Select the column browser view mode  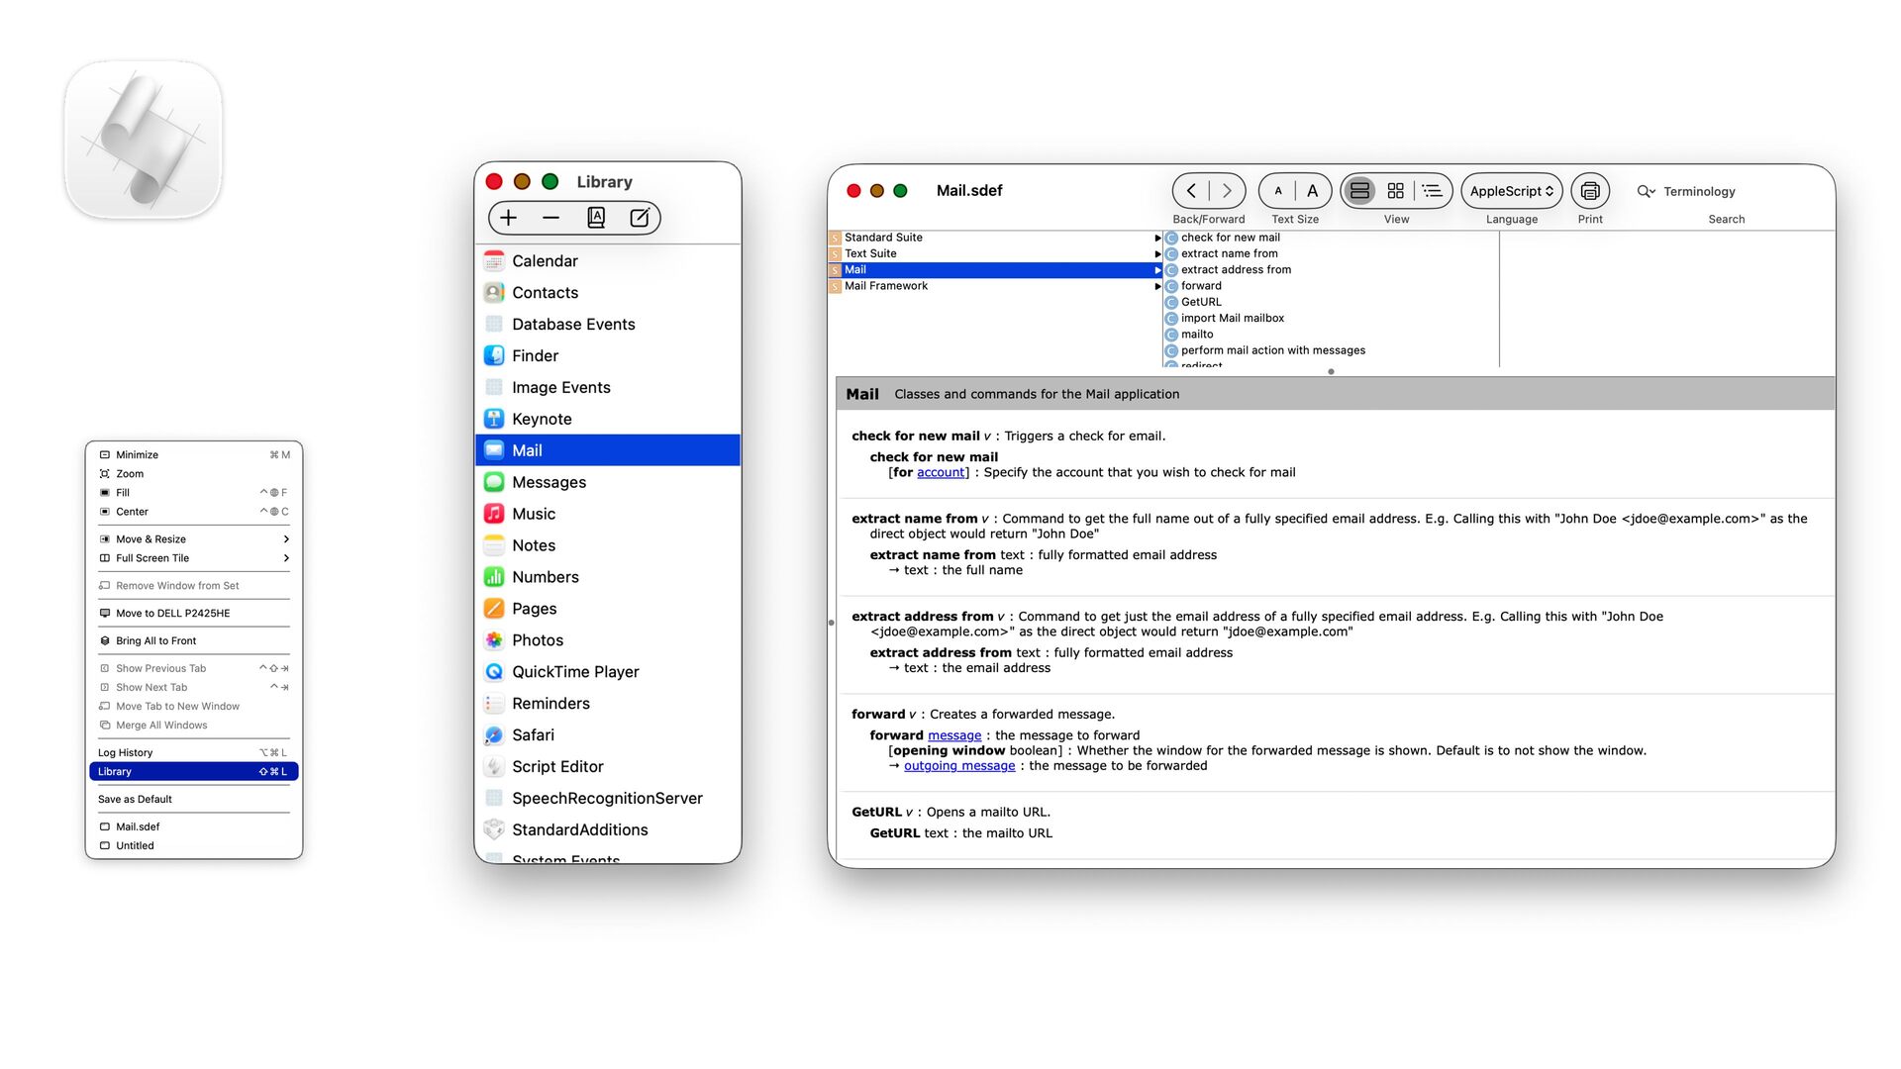coord(1359,191)
